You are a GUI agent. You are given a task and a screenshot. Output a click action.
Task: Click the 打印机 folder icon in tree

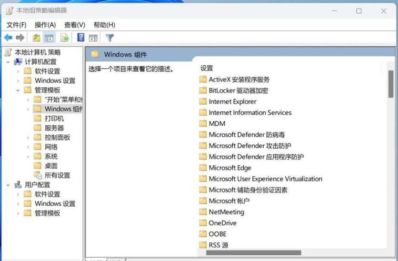tap(37, 118)
